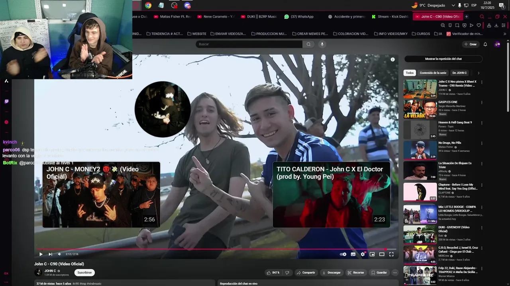Skip to the next video
Image resolution: width=510 pixels, height=286 pixels.
click(50, 254)
